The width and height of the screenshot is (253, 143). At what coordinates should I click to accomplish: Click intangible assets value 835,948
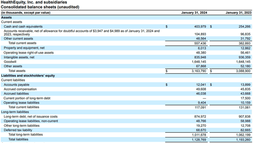[x=200, y=57]
